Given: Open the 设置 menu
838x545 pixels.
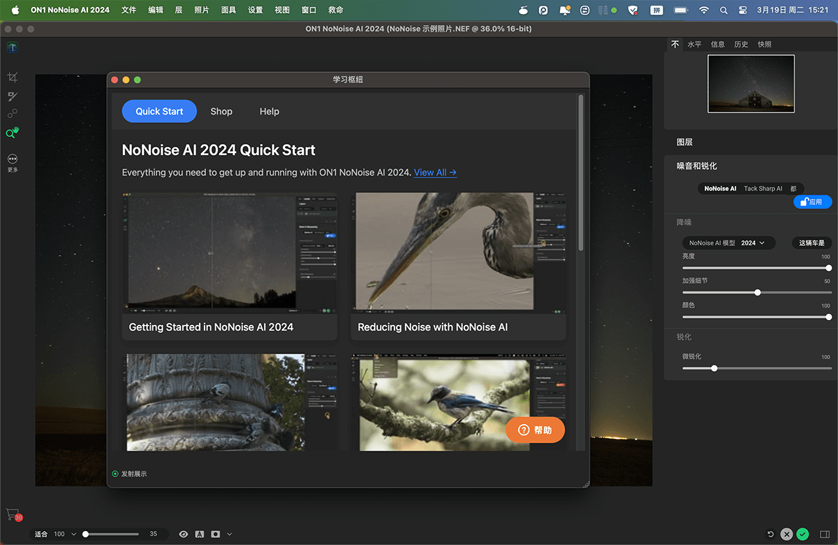Looking at the screenshot, I should pos(256,10).
